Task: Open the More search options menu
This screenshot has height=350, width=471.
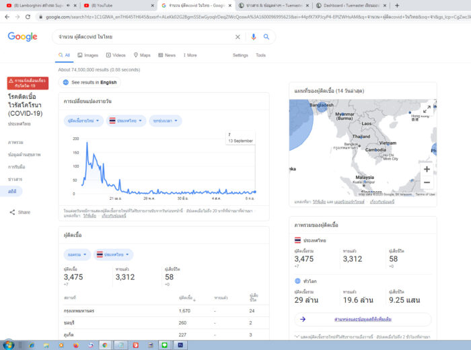Action: point(189,55)
